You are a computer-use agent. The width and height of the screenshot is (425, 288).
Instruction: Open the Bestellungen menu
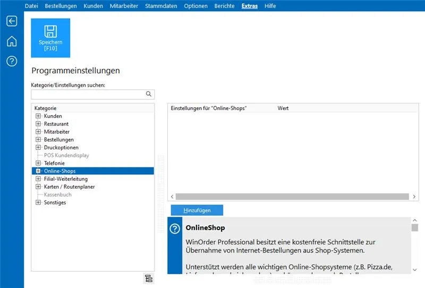click(x=61, y=6)
